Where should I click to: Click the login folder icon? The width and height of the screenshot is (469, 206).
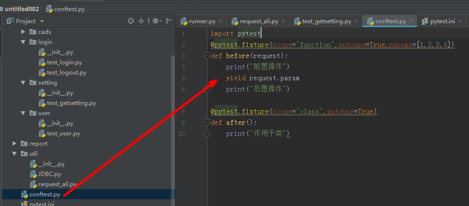click(x=33, y=42)
